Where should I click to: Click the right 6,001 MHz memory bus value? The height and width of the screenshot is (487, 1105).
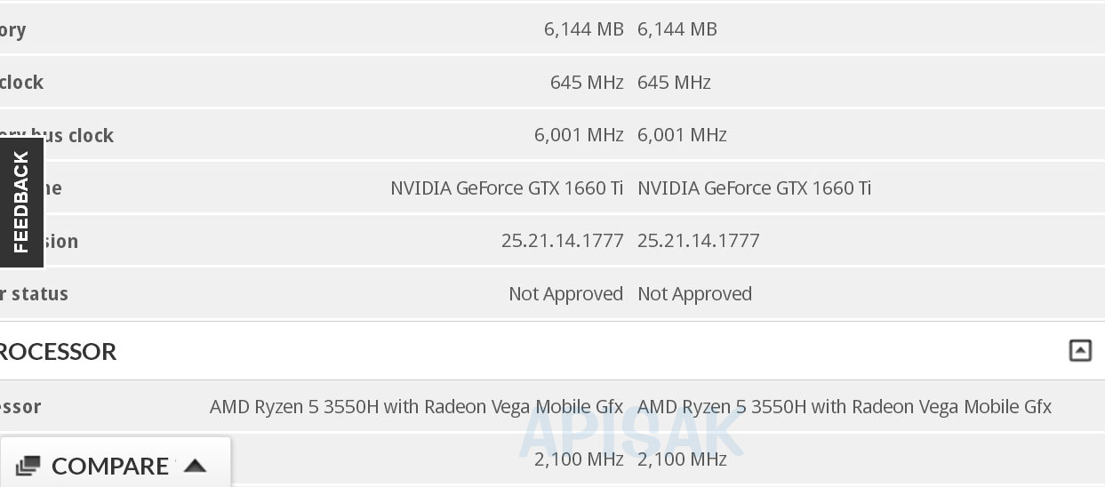(682, 135)
